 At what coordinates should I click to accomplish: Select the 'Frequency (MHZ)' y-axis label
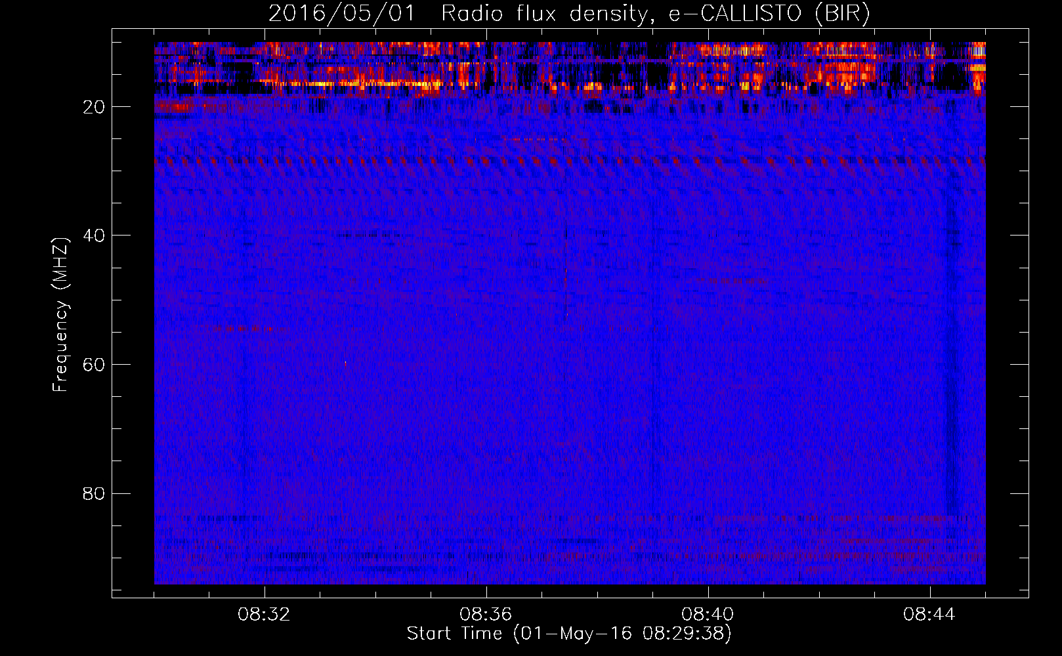click(x=60, y=315)
